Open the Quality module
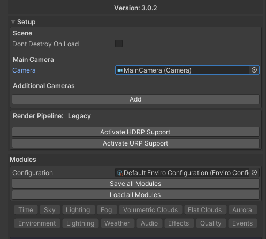Viewport: 266px width, 239px height. coord(211,223)
